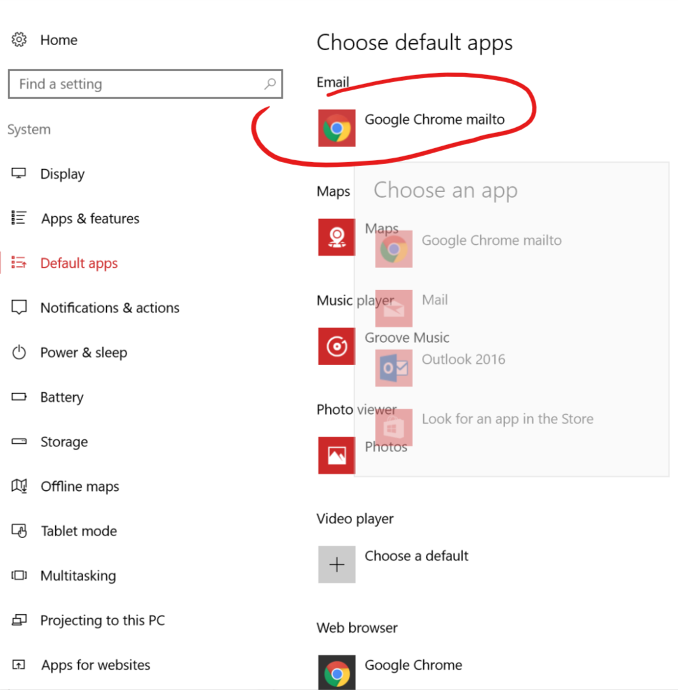
Task: Go to Apps & features
Action: coord(90,218)
